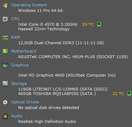Viewport: 132px width, 127px height.
Task: Open the Operating System section link
Action: click(29, 5)
